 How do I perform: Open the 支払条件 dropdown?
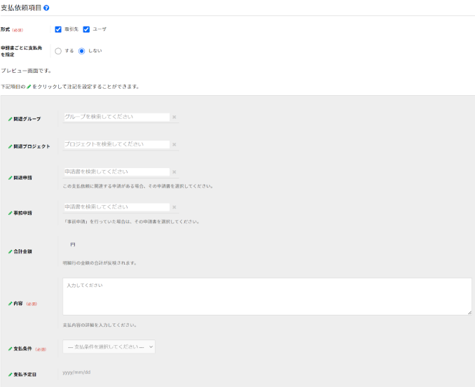tap(109, 346)
